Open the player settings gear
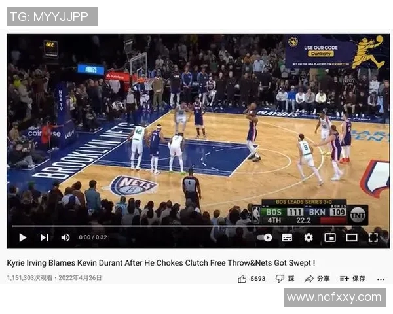The width and height of the screenshot is (393, 314). pyautogui.click(x=309, y=237)
